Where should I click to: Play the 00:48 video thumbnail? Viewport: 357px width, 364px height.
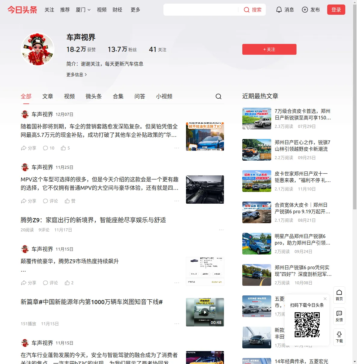[x=205, y=312]
